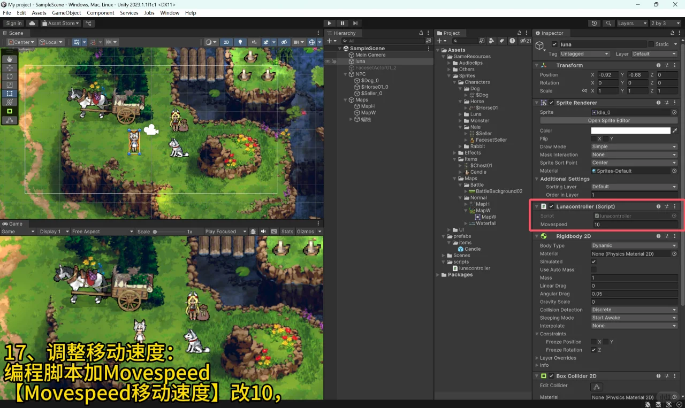Click the Play button
The height and width of the screenshot is (408, 685).
tap(330, 24)
